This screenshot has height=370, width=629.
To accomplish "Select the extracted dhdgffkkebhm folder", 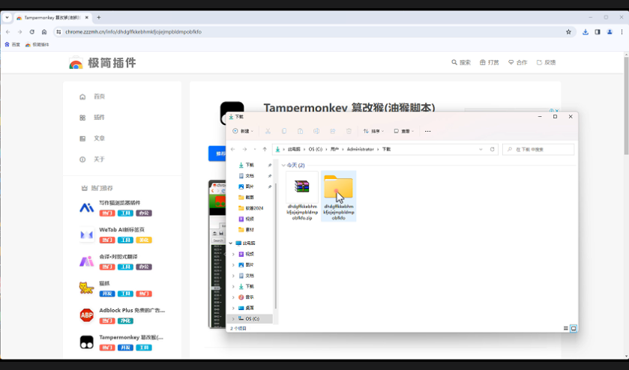I will (339, 196).
